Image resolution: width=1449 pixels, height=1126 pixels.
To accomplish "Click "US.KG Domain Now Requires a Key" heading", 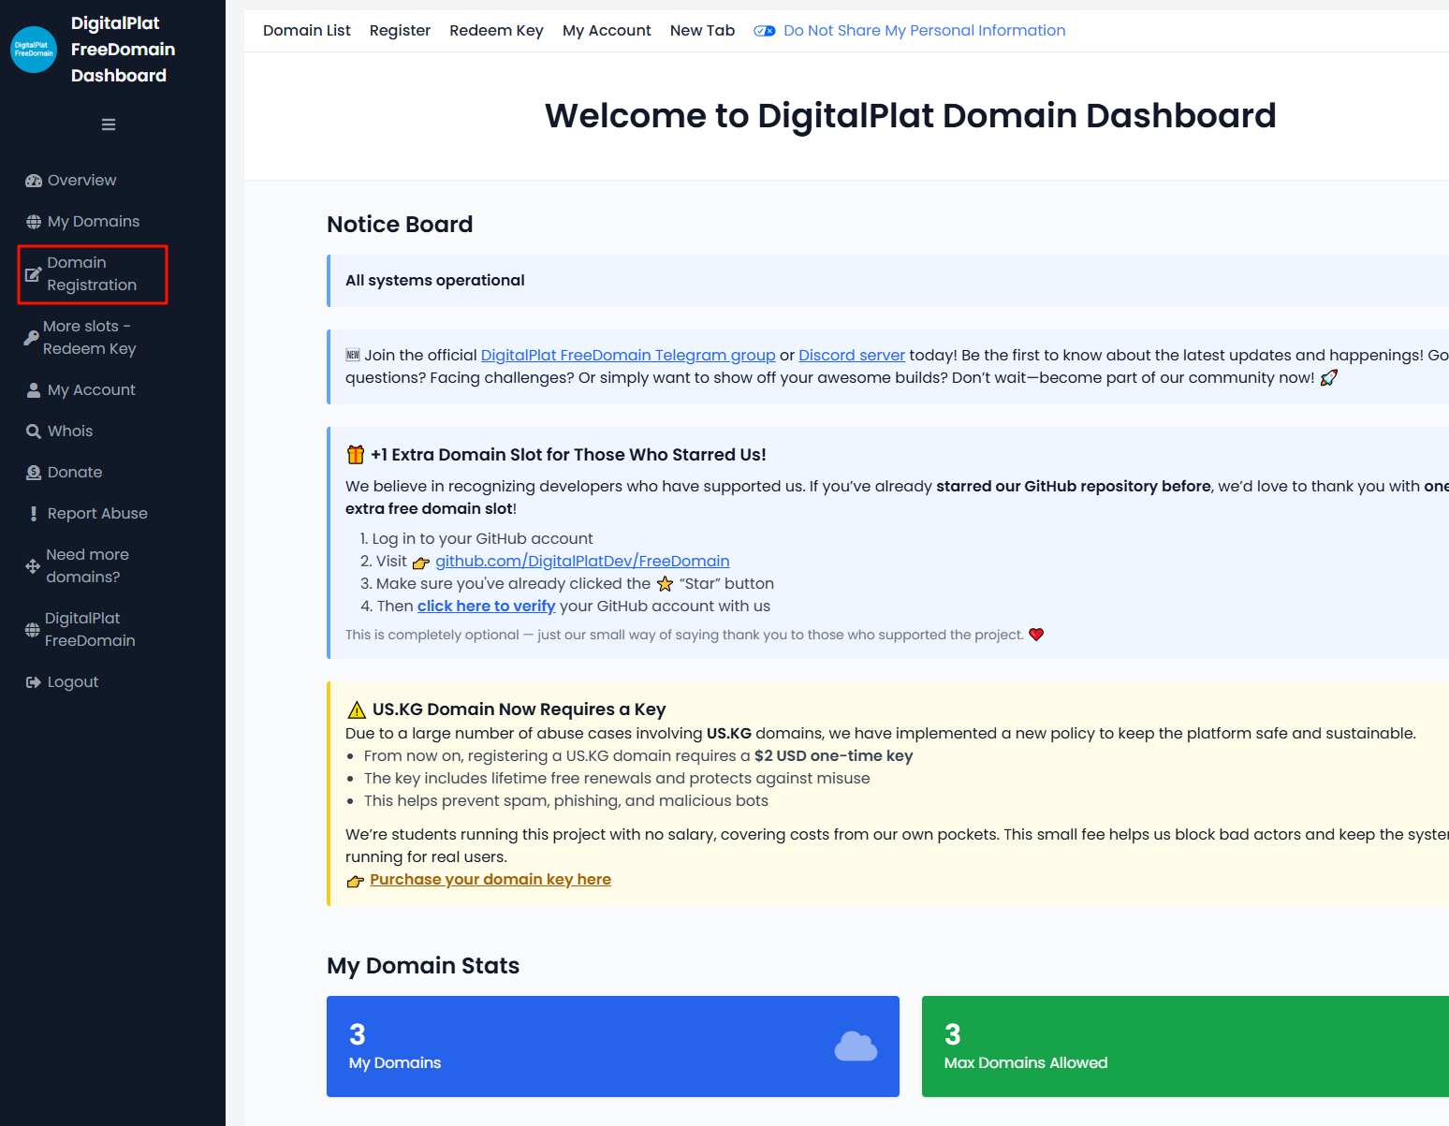I will (x=520, y=709).
